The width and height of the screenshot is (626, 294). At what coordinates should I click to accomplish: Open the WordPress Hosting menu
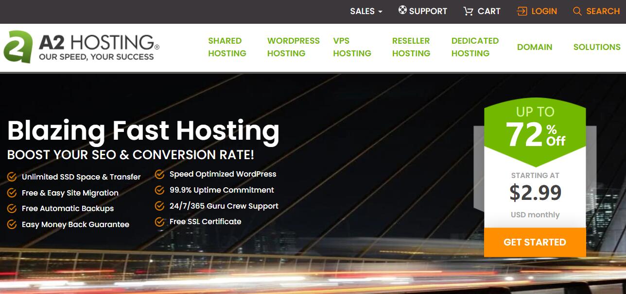point(294,47)
